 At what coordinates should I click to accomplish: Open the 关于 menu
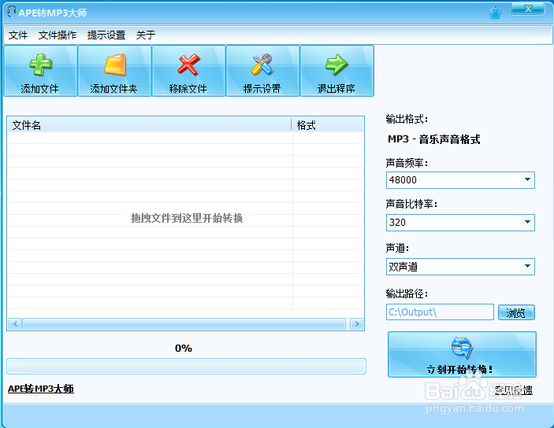(x=146, y=35)
